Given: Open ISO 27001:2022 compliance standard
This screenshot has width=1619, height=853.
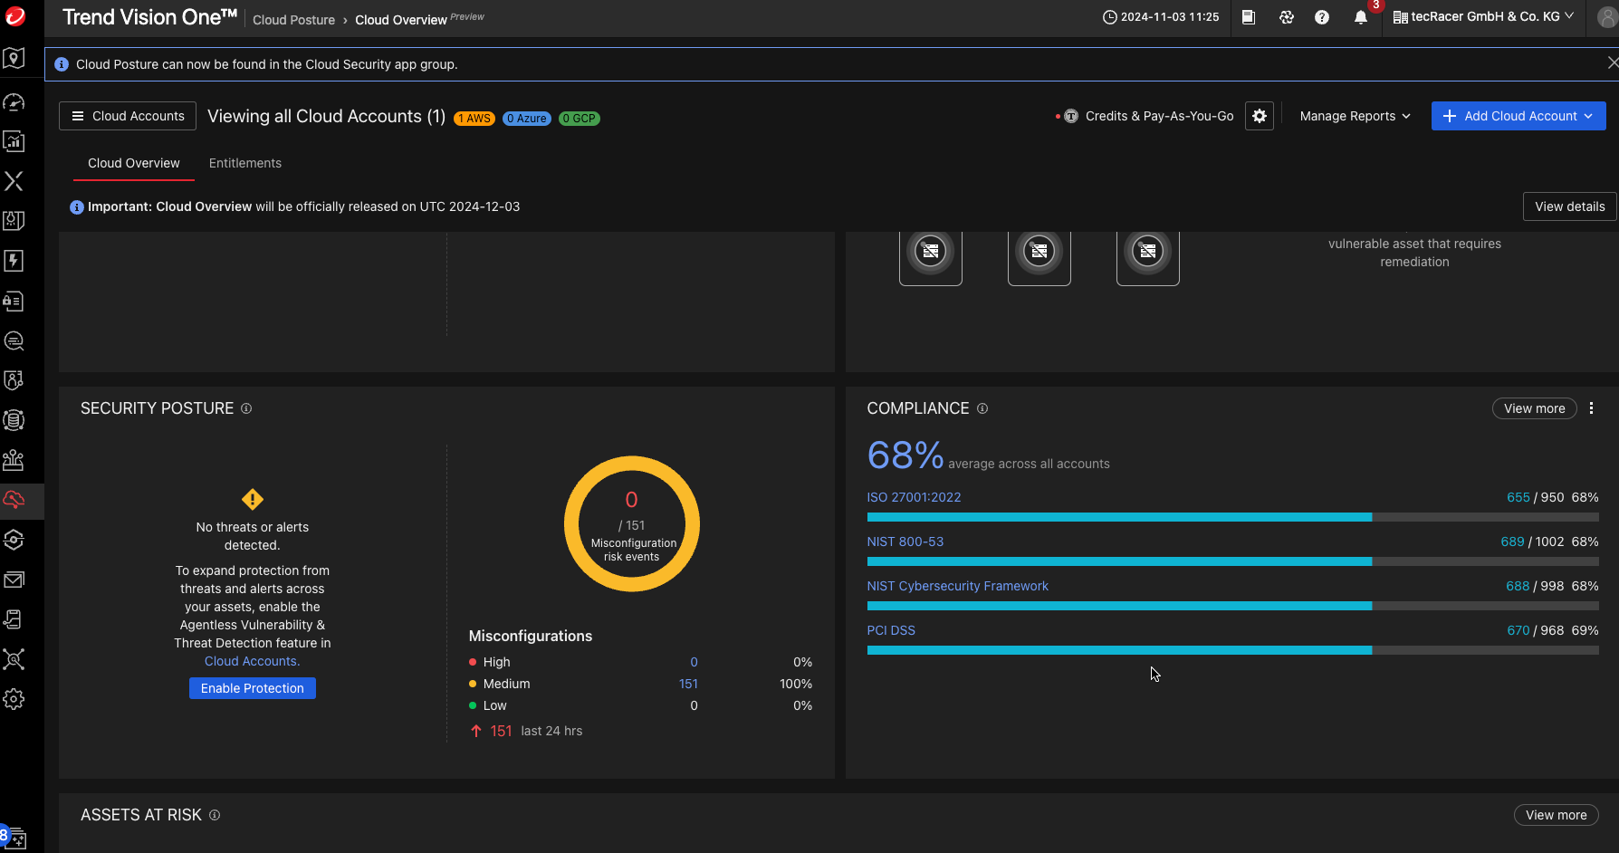Looking at the screenshot, I should [914, 497].
